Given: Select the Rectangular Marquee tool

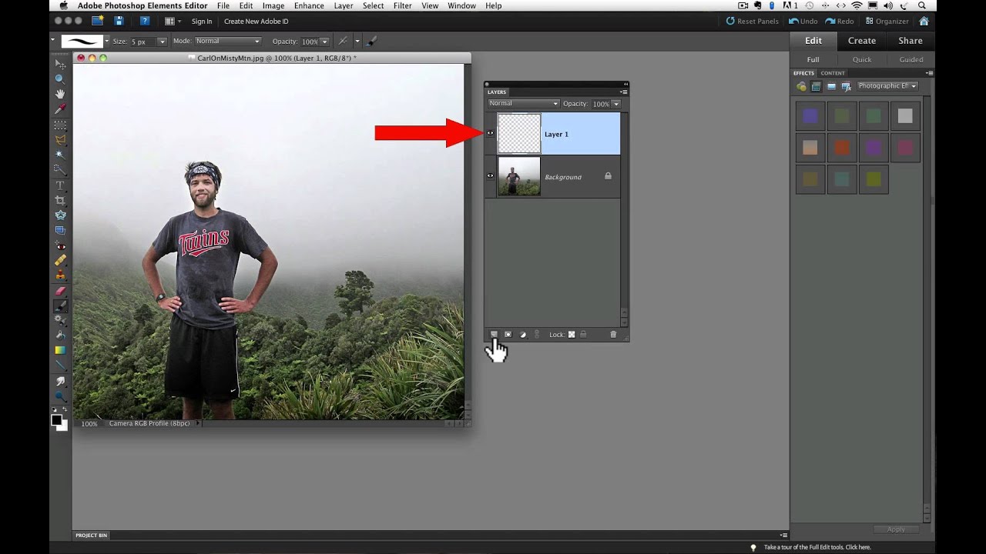Looking at the screenshot, I should pyautogui.click(x=60, y=125).
